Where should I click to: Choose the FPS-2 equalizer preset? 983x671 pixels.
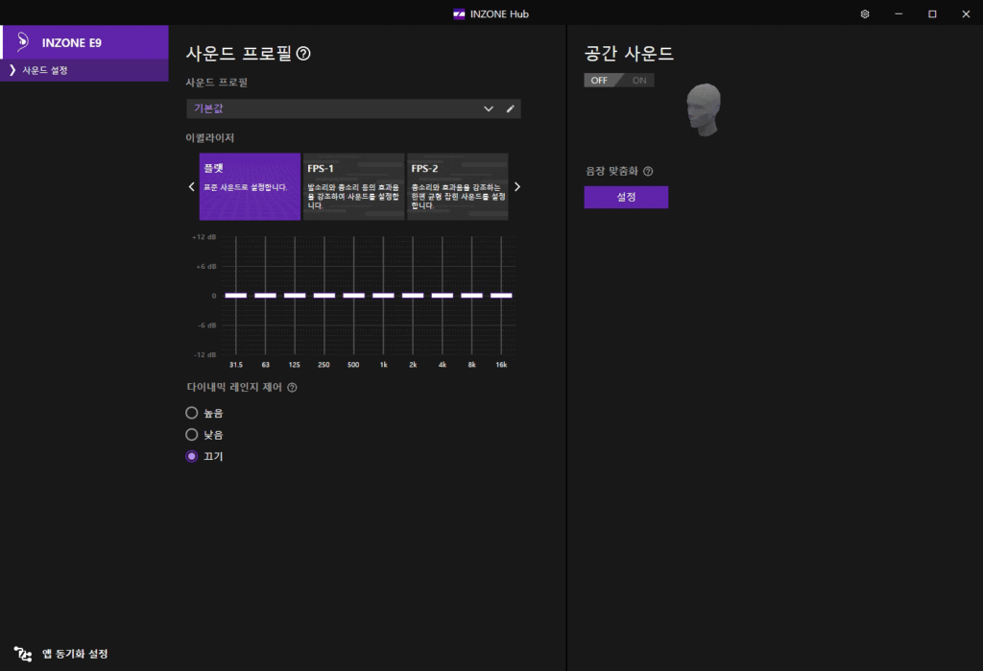coord(457,186)
